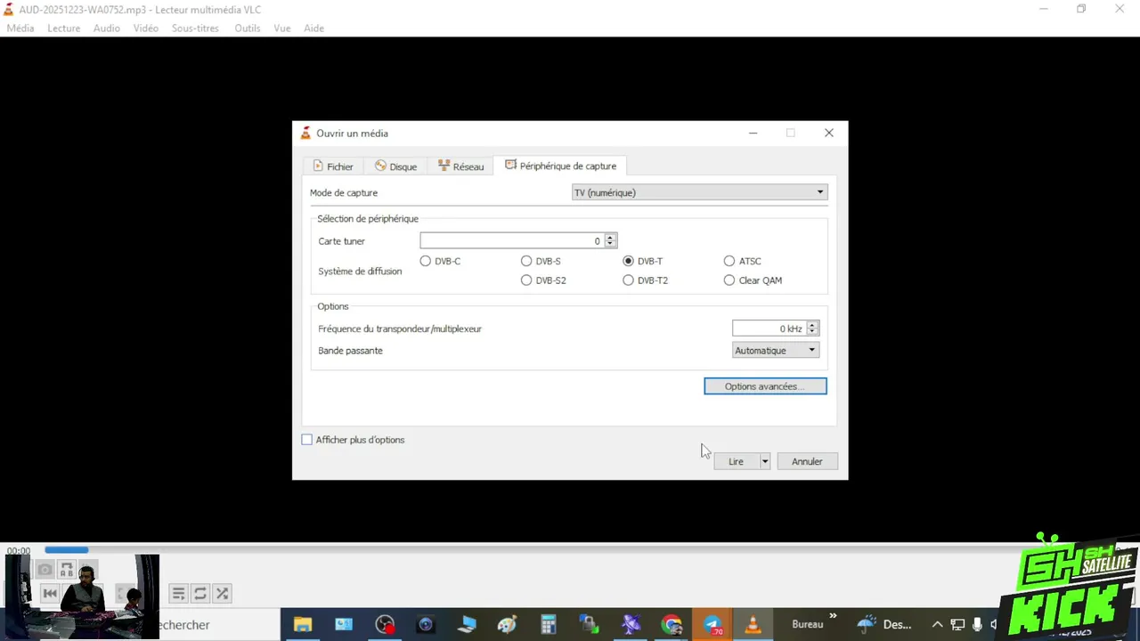Screen dimensions: 1140x641
Task: Open the satellite dish taskbar icon
Action: click(x=631, y=625)
